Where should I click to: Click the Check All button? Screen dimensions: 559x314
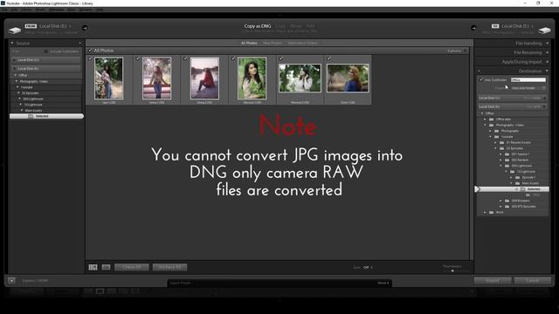click(x=132, y=267)
